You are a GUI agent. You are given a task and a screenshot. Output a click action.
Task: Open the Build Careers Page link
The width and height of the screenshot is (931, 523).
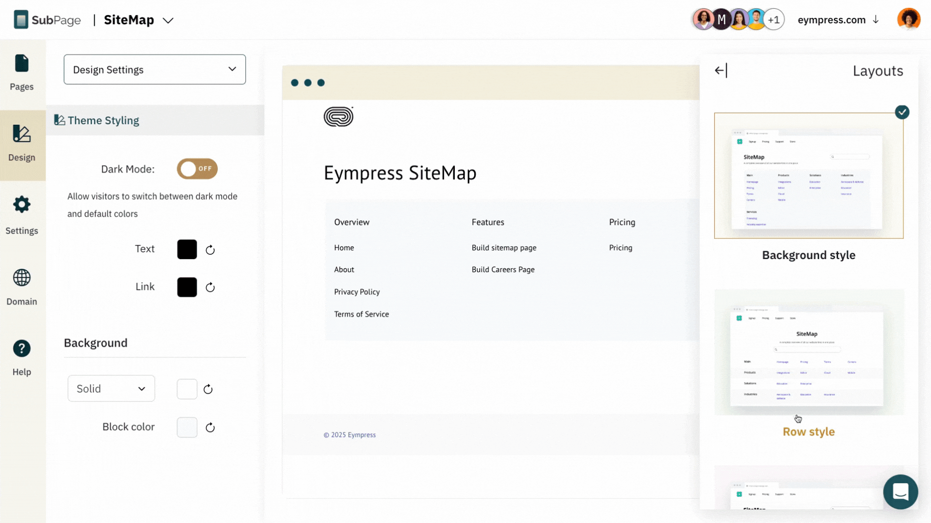pyautogui.click(x=503, y=270)
